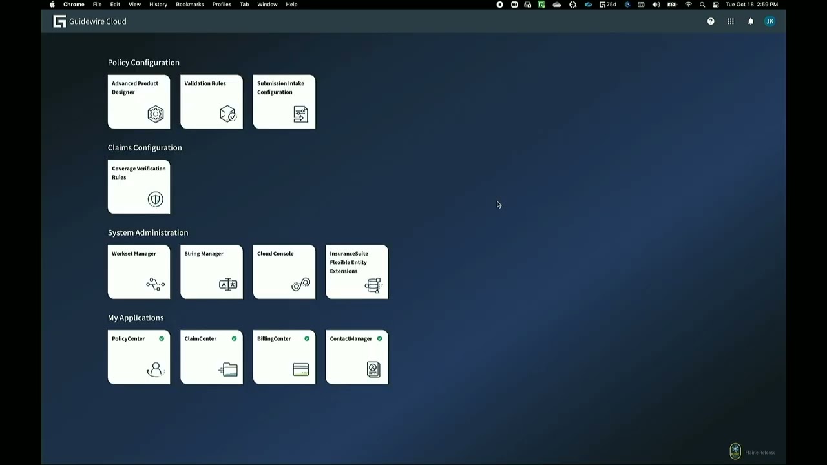Open InsuranceSuite Flexible Entity Extensions tile
The height and width of the screenshot is (465, 827).
pyautogui.click(x=357, y=272)
